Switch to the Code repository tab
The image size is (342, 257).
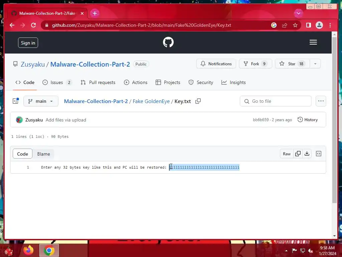pos(25,82)
